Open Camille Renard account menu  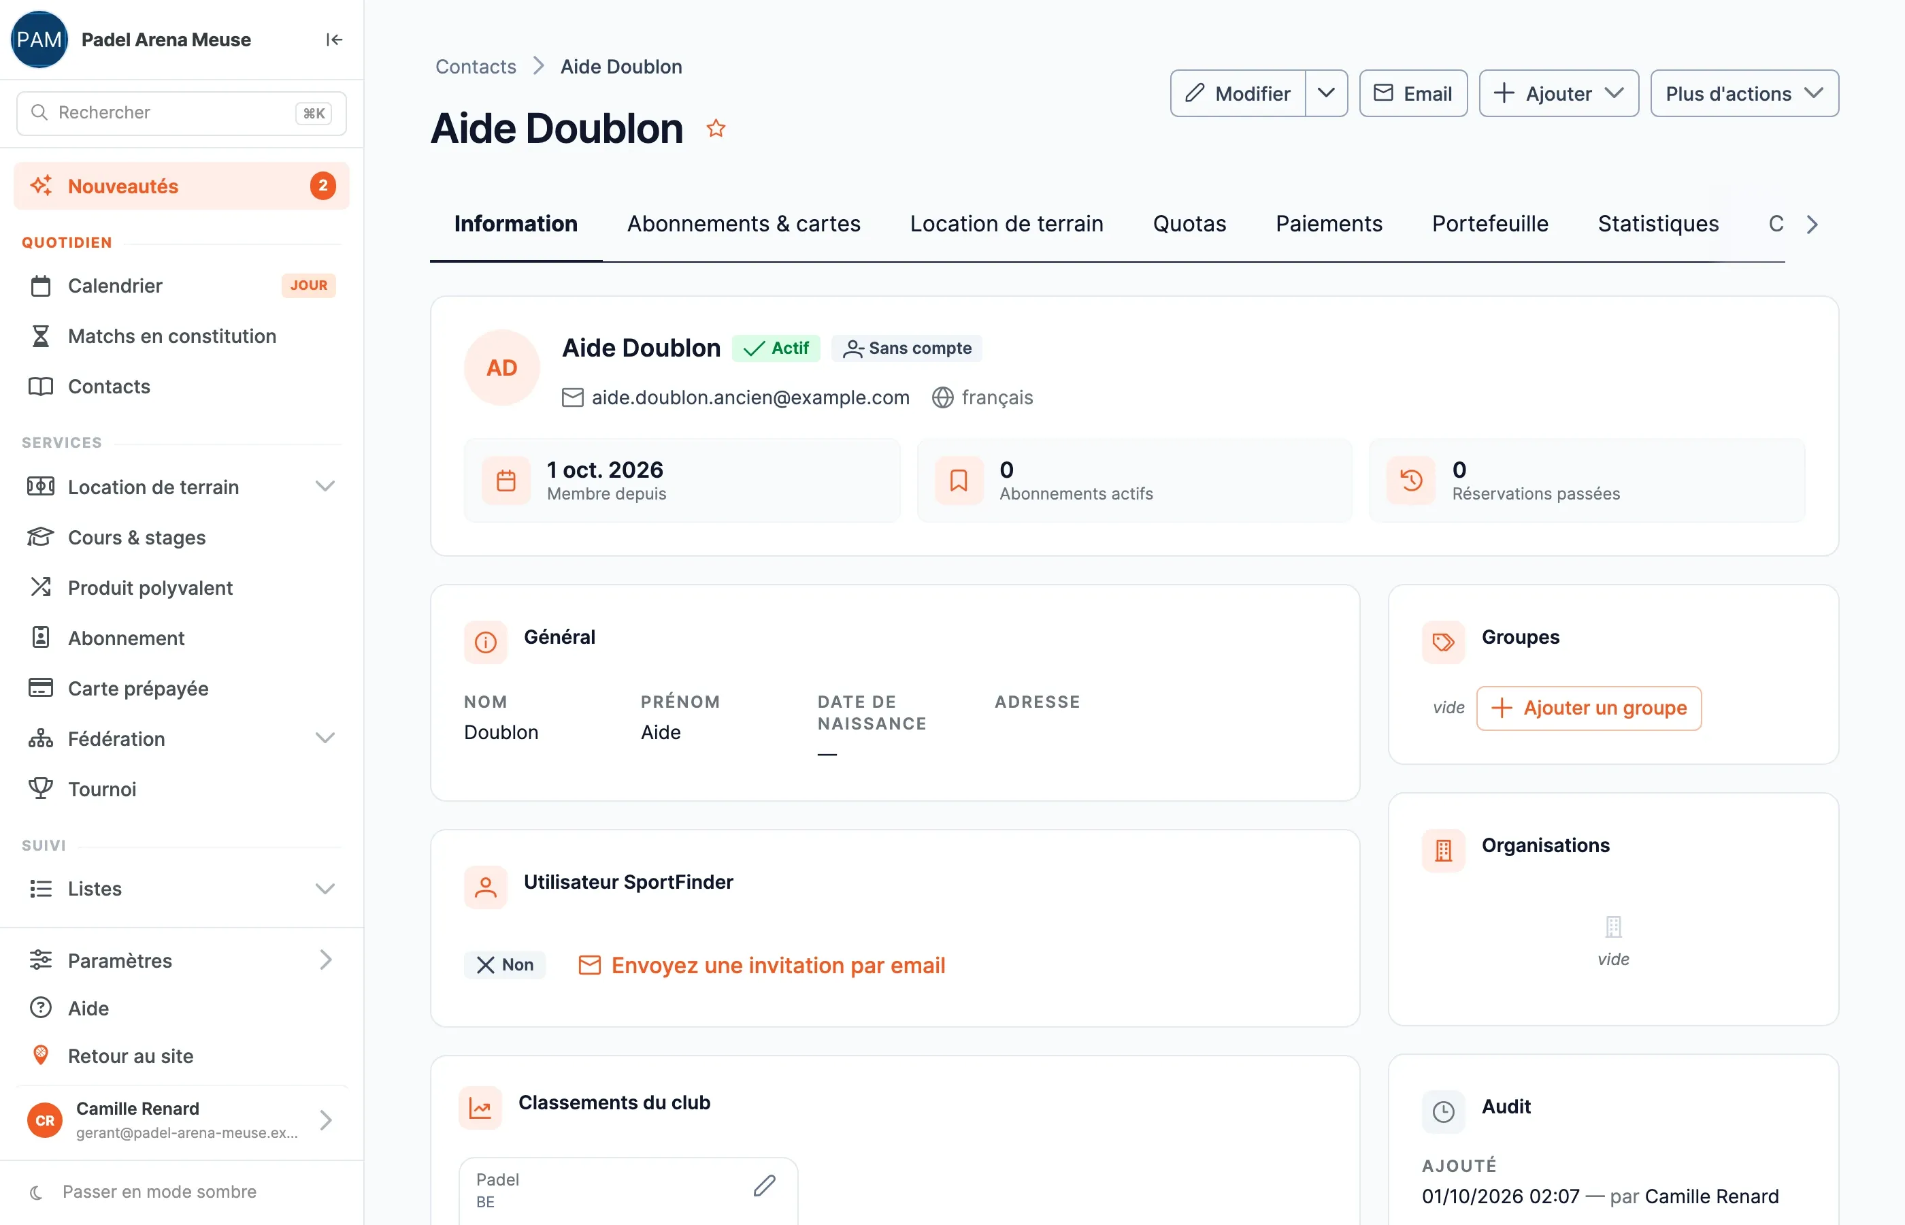[181, 1120]
